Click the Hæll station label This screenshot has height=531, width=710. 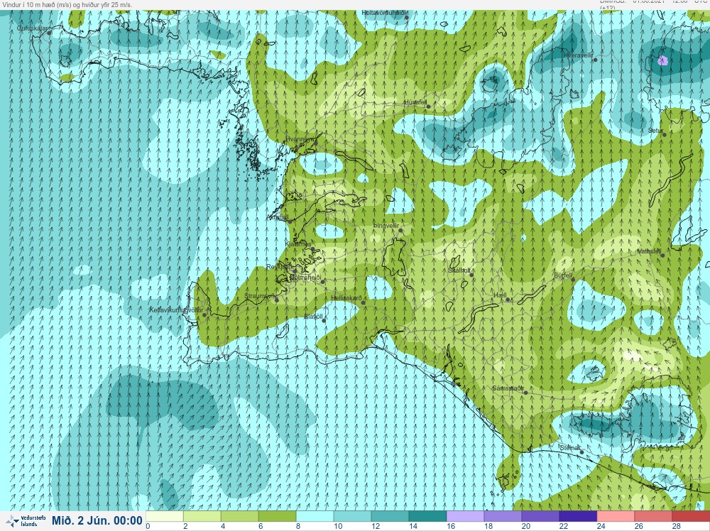point(500,295)
